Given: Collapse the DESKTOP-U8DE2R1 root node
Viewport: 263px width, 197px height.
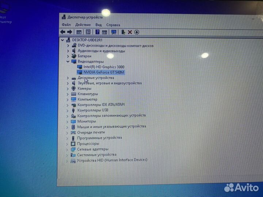Looking at the screenshot, I should [x=62, y=40].
